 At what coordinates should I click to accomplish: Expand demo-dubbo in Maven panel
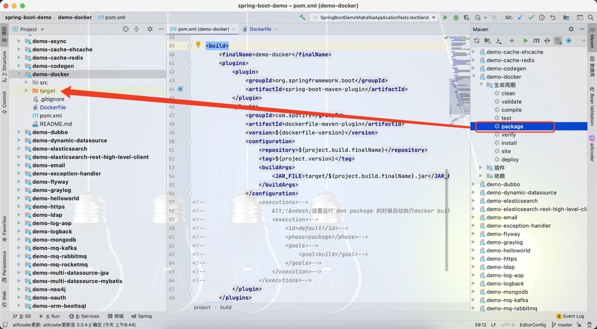473,184
